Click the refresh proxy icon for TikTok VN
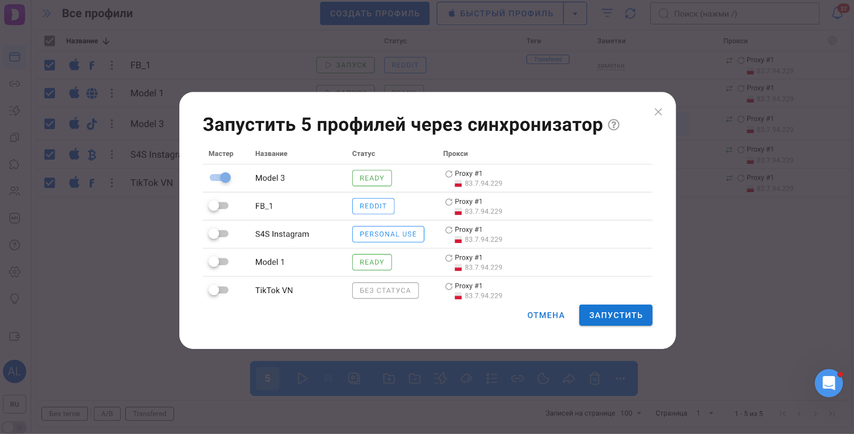854x434 pixels. (x=449, y=287)
